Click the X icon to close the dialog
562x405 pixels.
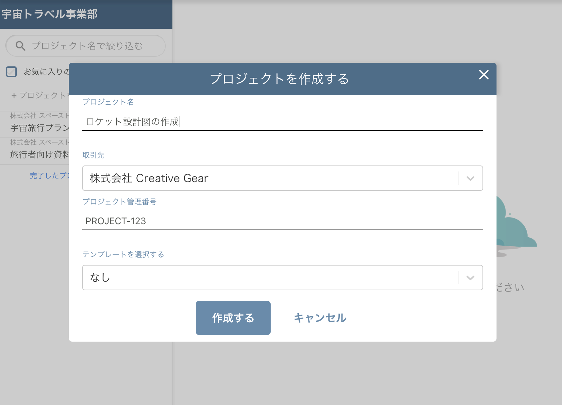484,75
